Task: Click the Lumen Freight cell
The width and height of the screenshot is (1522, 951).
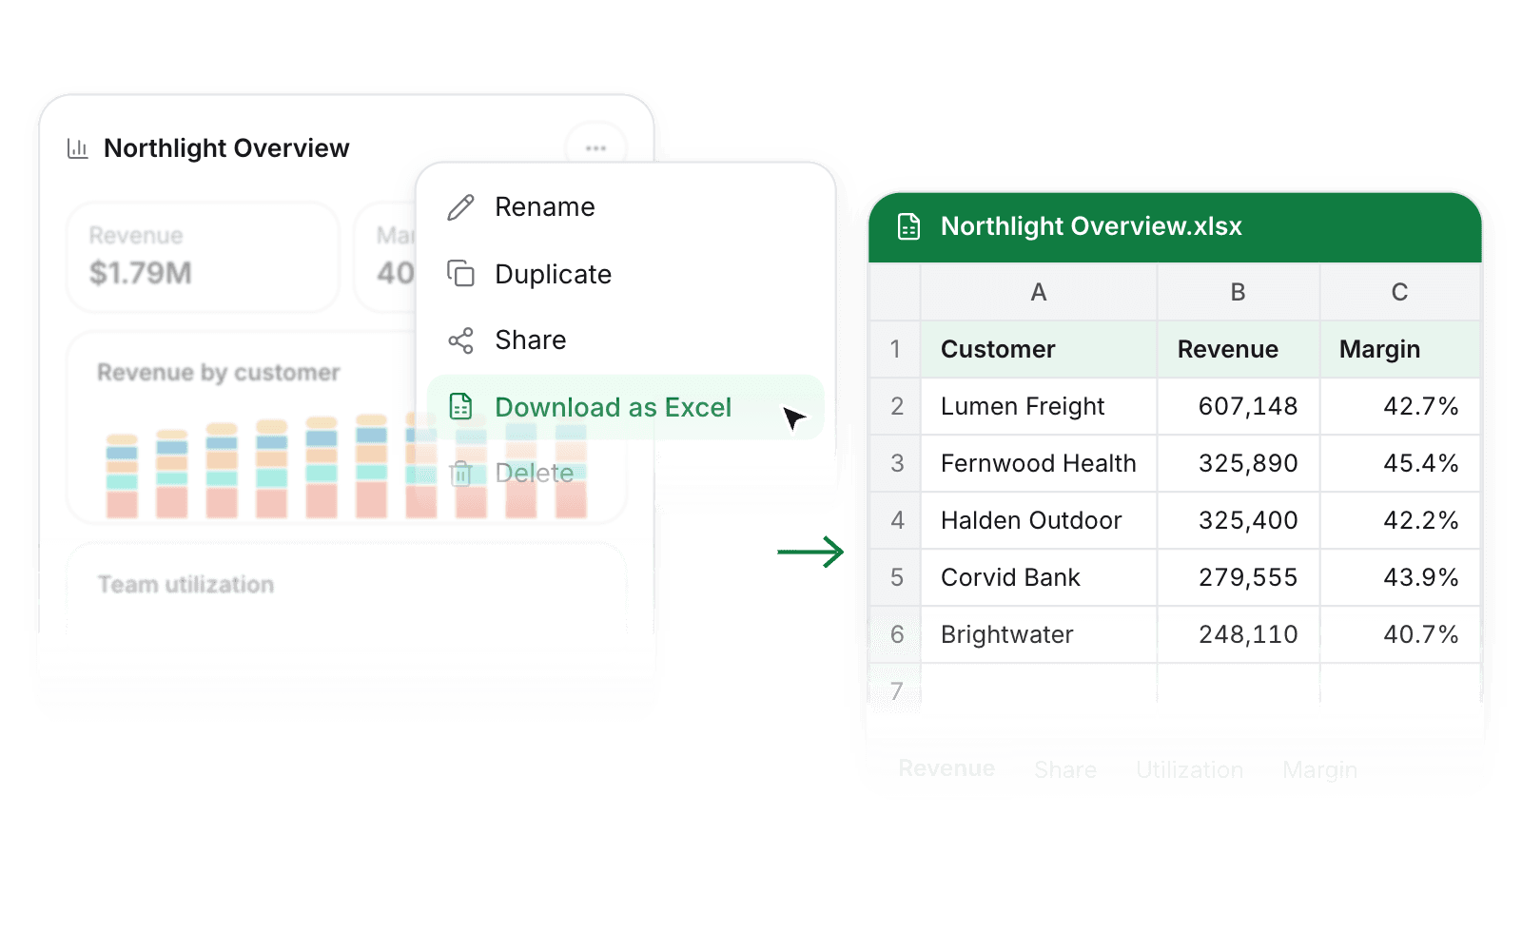Action: coord(1039,406)
